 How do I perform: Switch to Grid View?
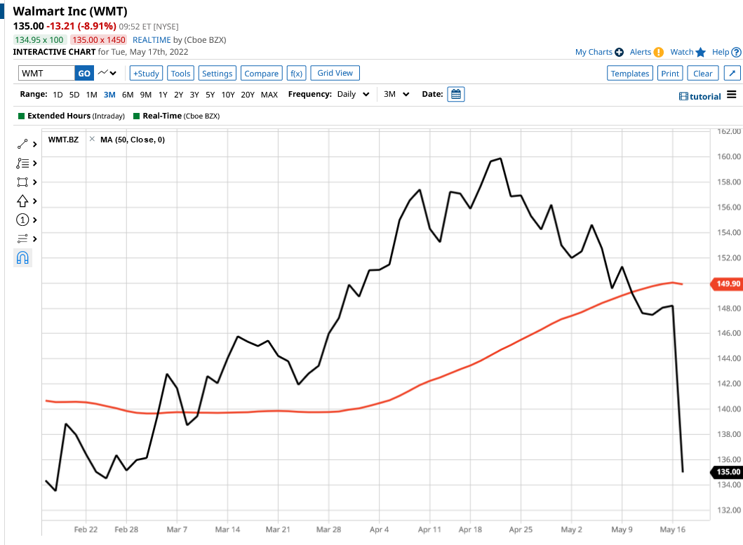click(x=335, y=73)
